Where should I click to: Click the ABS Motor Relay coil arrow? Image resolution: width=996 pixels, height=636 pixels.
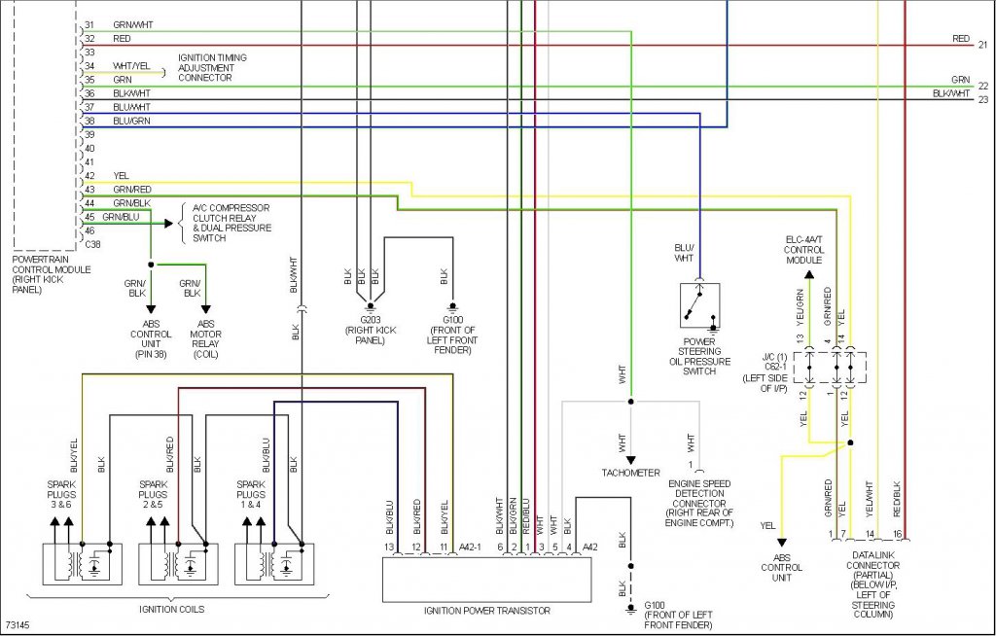point(206,309)
